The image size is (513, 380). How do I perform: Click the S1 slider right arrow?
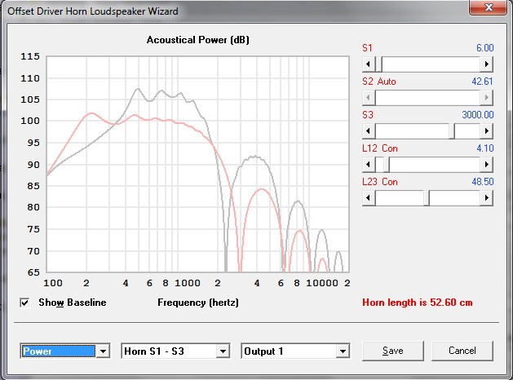[x=487, y=64]
